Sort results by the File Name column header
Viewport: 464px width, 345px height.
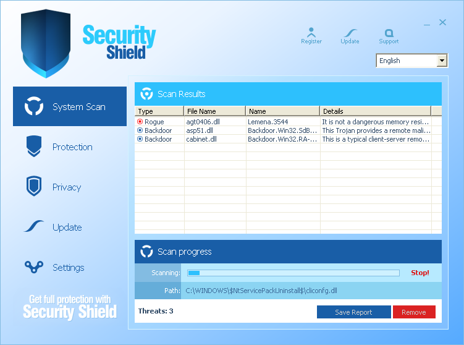(x=214, y=111)
